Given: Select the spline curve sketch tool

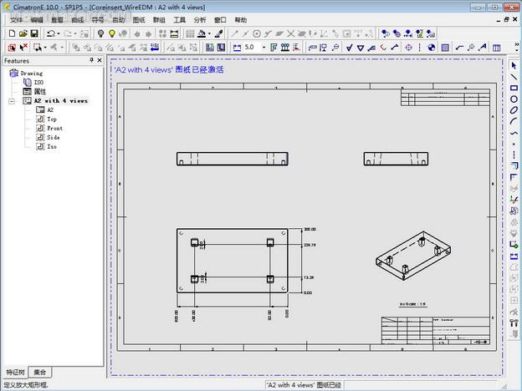Looking at the screenshot, I should [514, 133].
